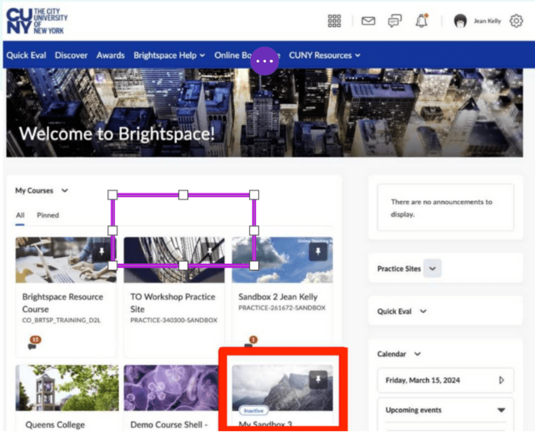Open admin tools gear icon
Viewport: 535px width, 436px height.
pyautogui.click(x=516, y=21)
